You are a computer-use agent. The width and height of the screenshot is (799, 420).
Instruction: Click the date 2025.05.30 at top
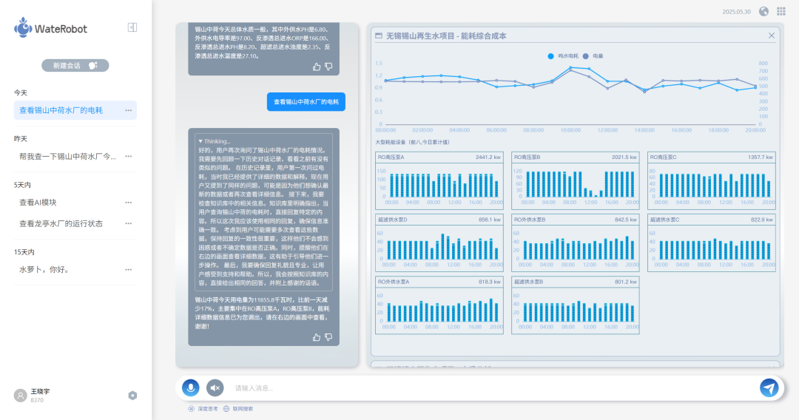(x=736, y=12)
